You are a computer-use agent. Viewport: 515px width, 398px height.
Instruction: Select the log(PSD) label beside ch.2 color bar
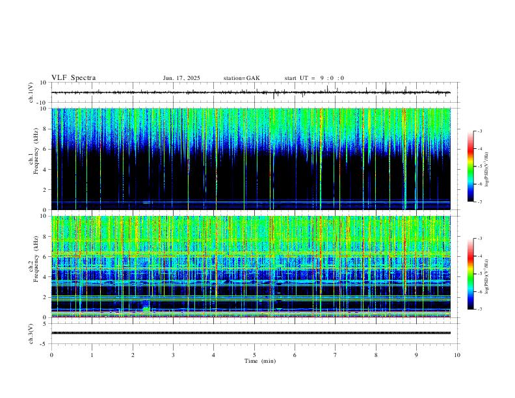pos(486,276)
